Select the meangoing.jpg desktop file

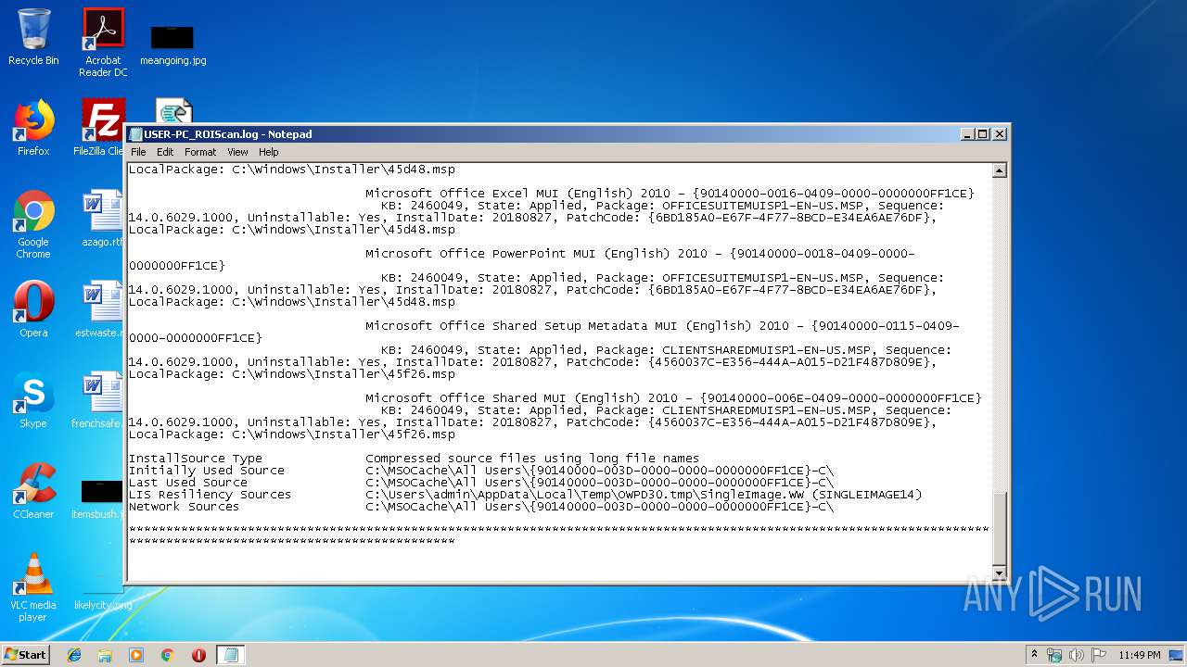point(172,46)
